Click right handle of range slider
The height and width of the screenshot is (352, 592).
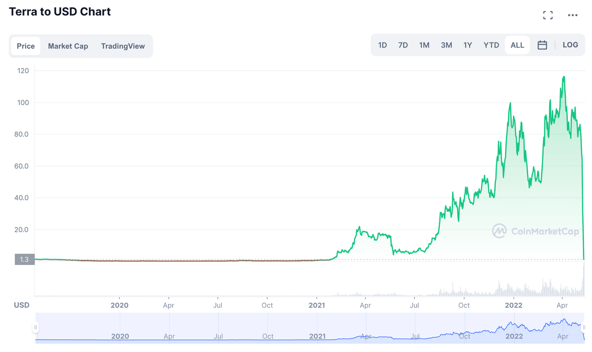pyautogui.click(x=584, y=327)
